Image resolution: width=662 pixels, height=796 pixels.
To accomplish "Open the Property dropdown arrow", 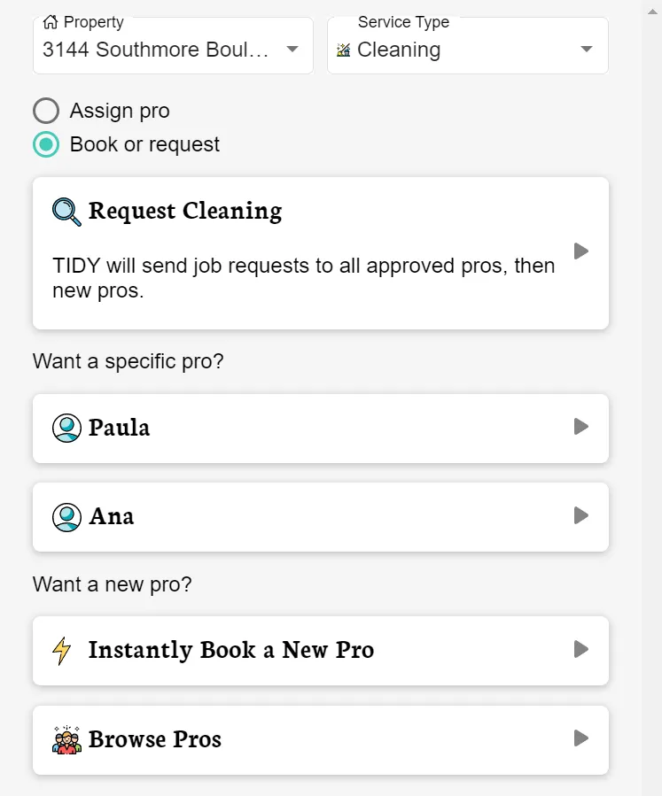I will click(292, 50).
